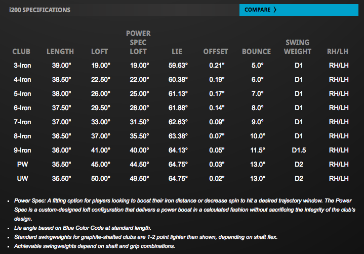The image size is (364, 254).
Task: Click the Achievable swingweights footnote
Action: tap(95, 246)
